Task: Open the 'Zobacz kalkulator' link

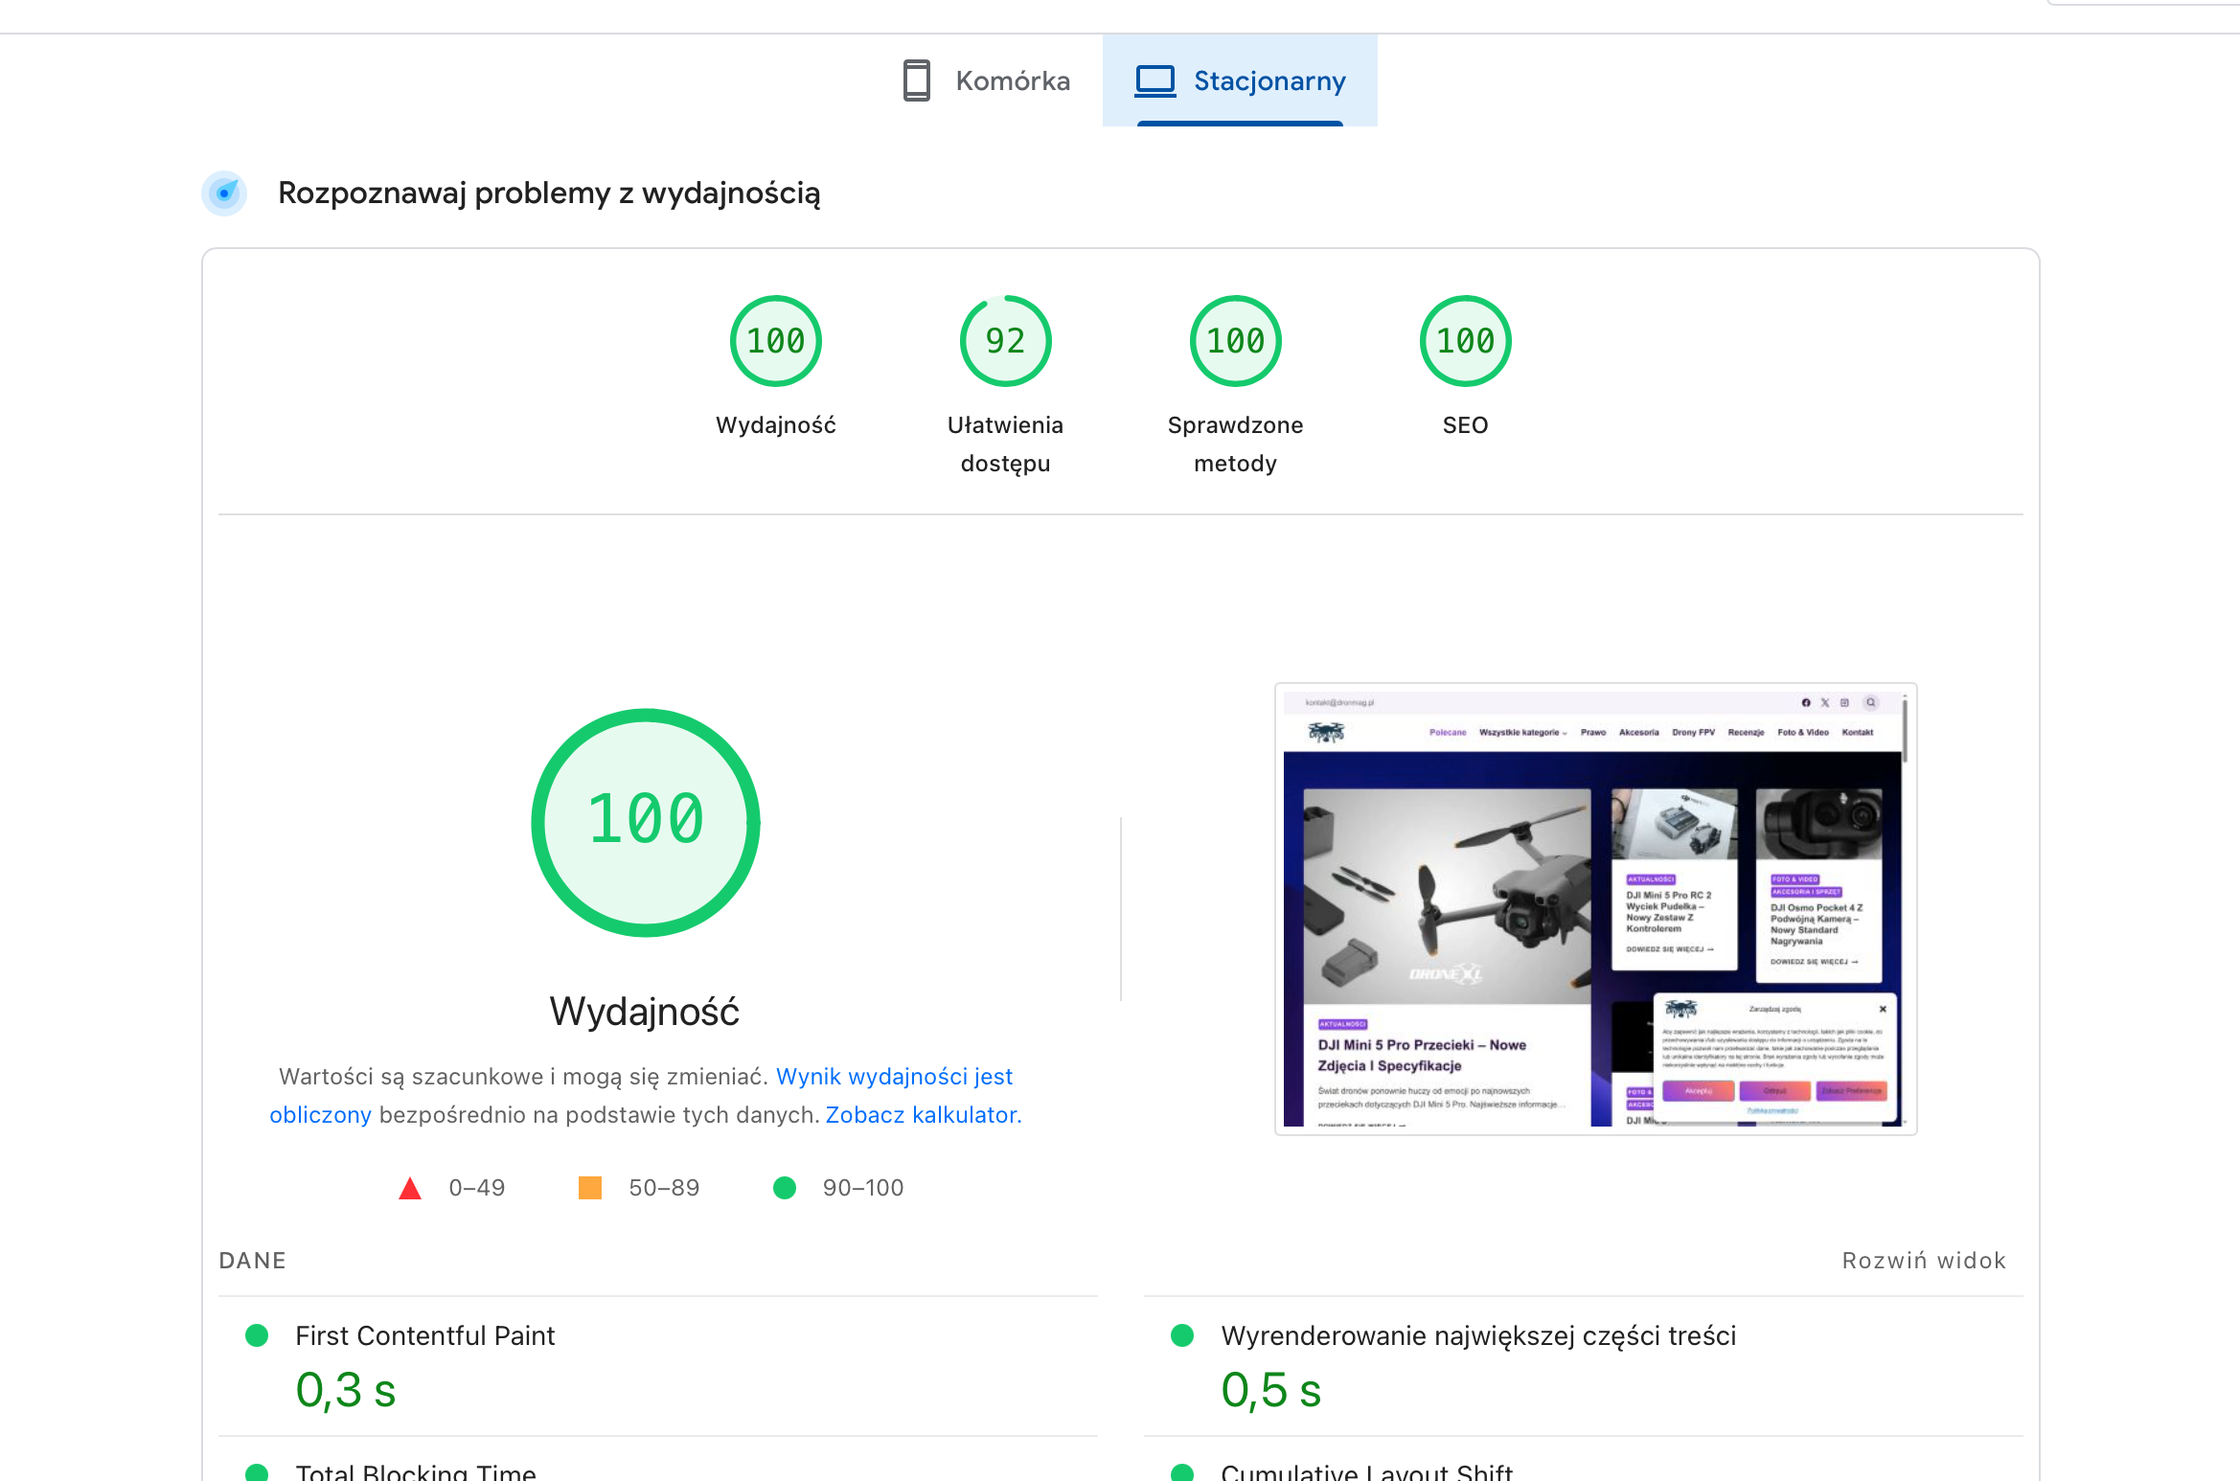Action: 922,1115
